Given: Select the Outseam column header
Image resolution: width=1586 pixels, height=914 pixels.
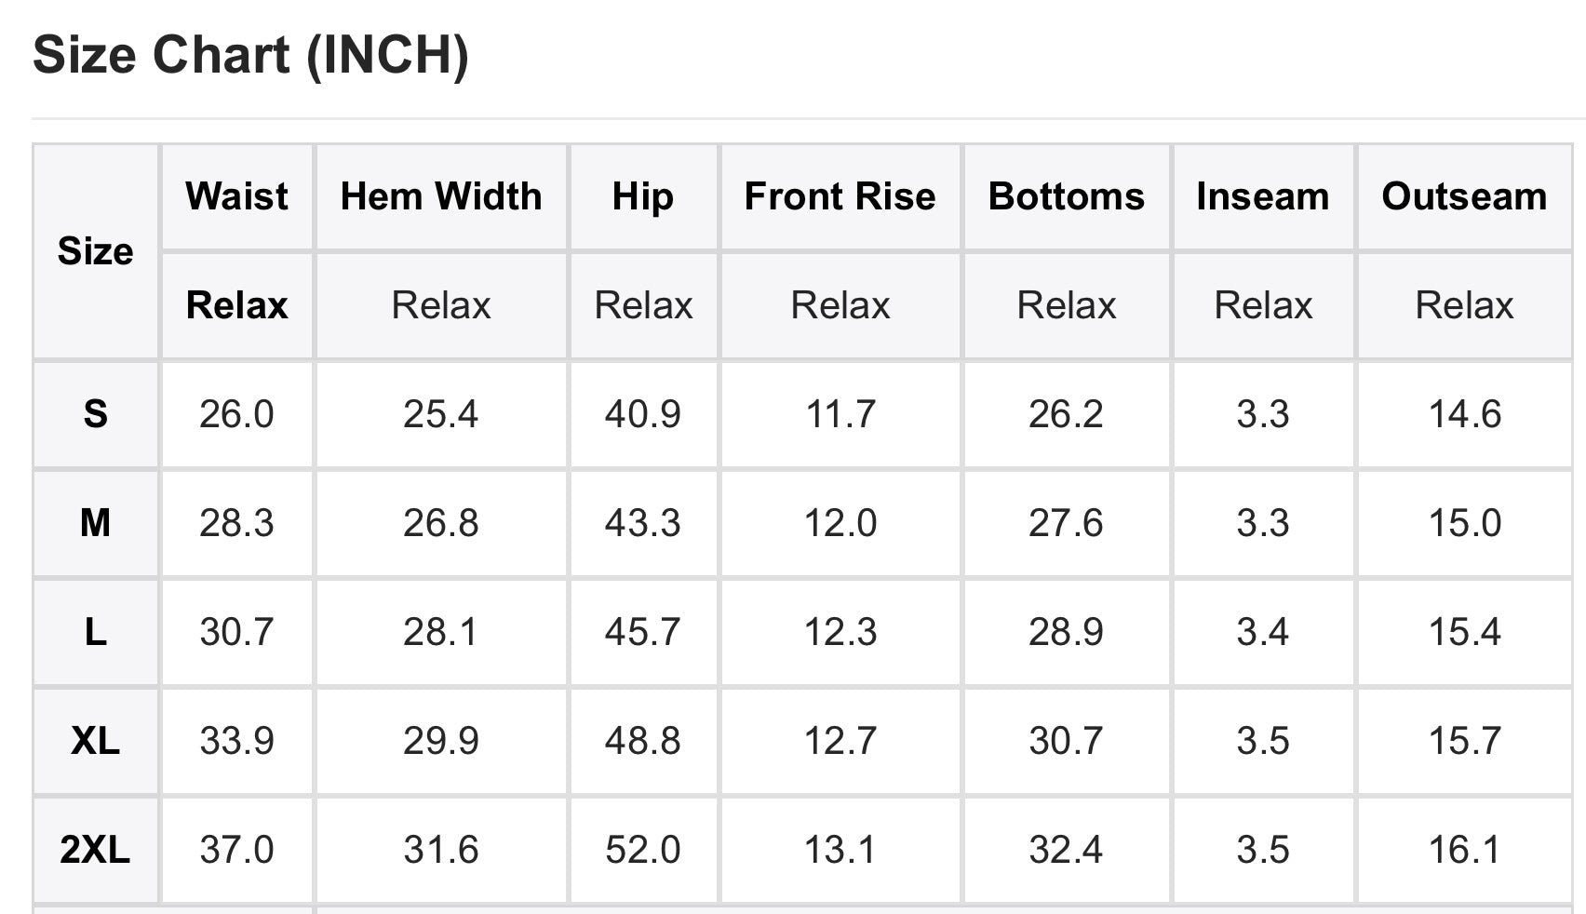Looking at the screenshot, I should click(x=1464, y=196).
